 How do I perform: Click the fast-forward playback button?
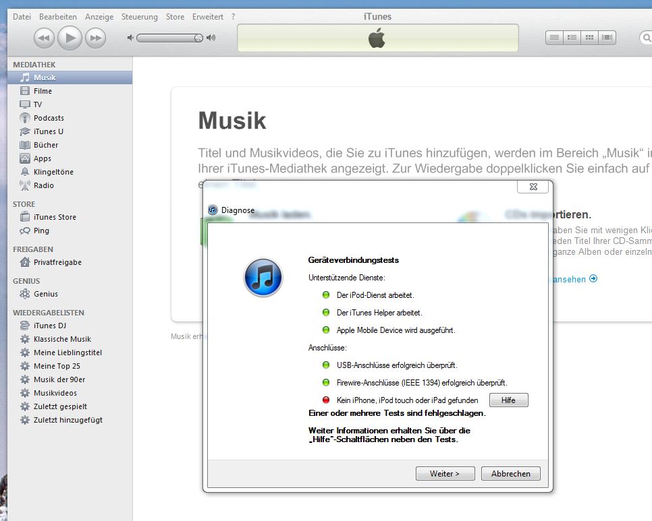coord(96,38)
